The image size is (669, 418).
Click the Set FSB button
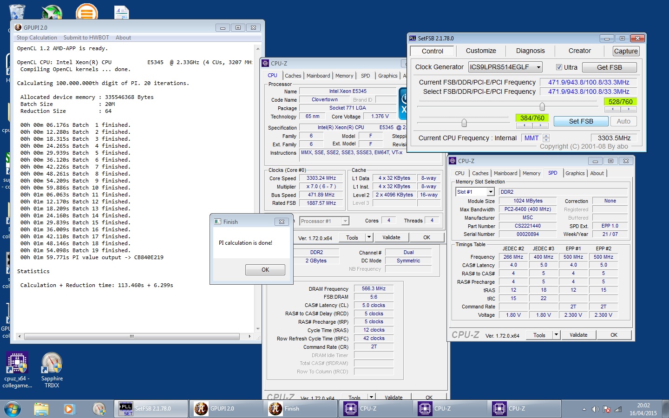581,121
